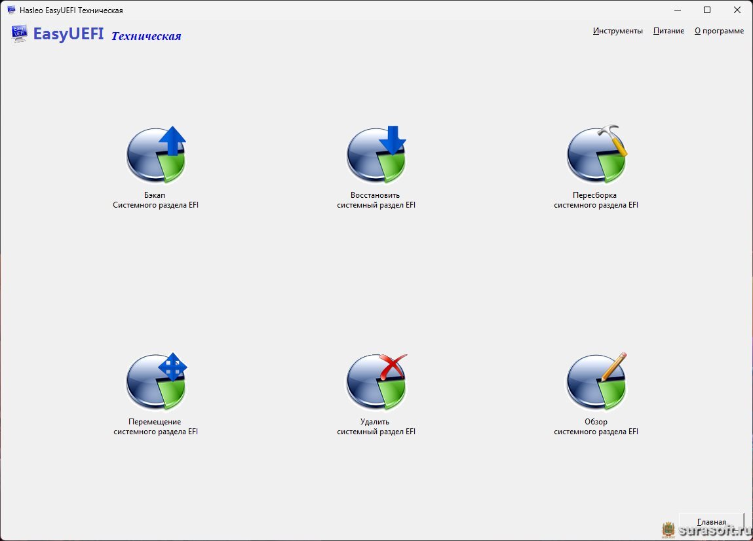Choose the Move EFI partition icon with cross arrows
Screen dimensions: 753x541
point(156,382)
